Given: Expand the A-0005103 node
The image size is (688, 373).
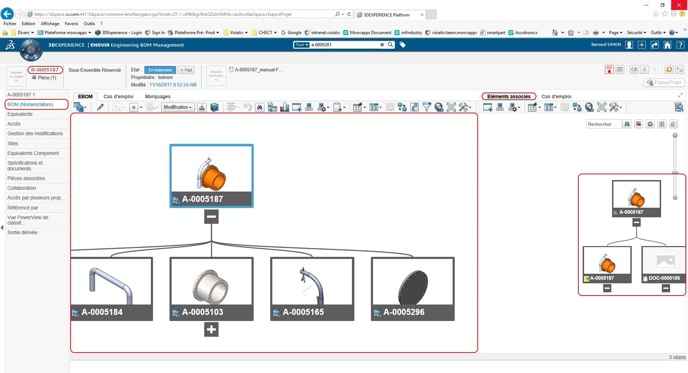Looking at the screenshot, I should tap(211, 329).
